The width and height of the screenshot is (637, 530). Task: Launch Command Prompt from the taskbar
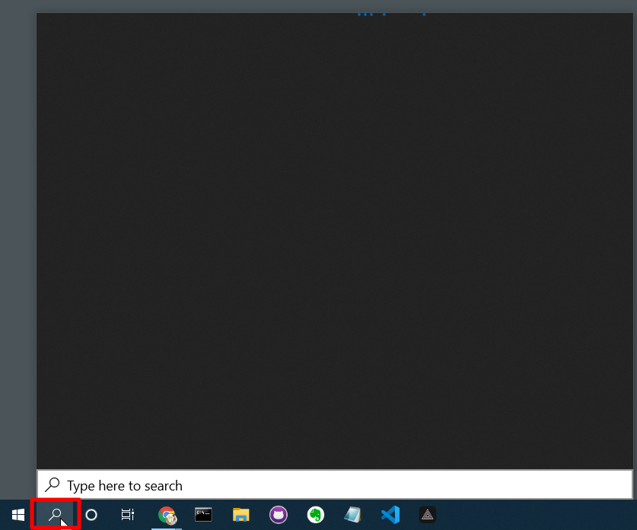(203, 515)
